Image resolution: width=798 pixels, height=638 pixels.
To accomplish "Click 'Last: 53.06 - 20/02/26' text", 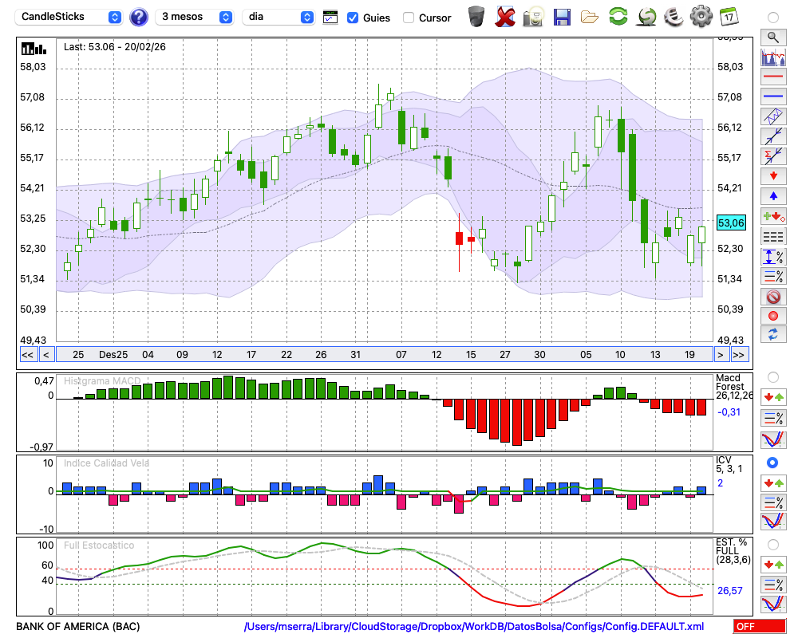I will coord(114,47).
